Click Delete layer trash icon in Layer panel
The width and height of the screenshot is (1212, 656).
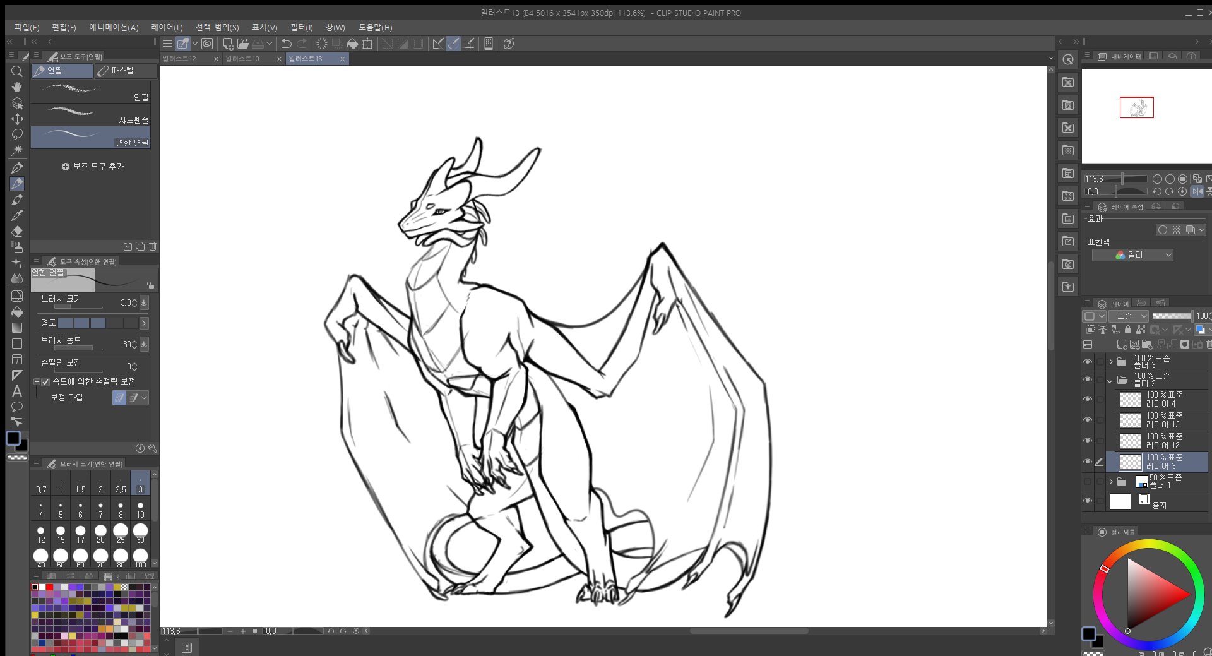point(1208,345)
